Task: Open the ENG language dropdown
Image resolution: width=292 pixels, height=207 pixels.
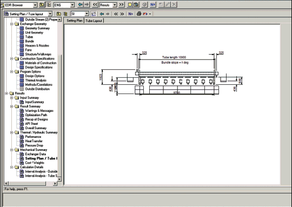Action: click(72, 5)
